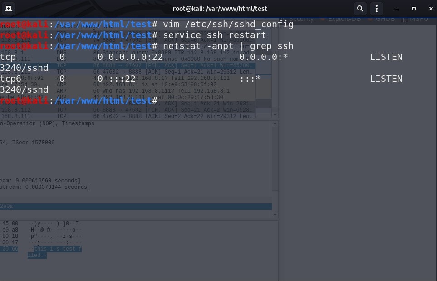Click hex bytes '45 00' in Wireshark bytes pane
Image resolution: width=437 pixels, height=281 pixels.
[10, 223]
